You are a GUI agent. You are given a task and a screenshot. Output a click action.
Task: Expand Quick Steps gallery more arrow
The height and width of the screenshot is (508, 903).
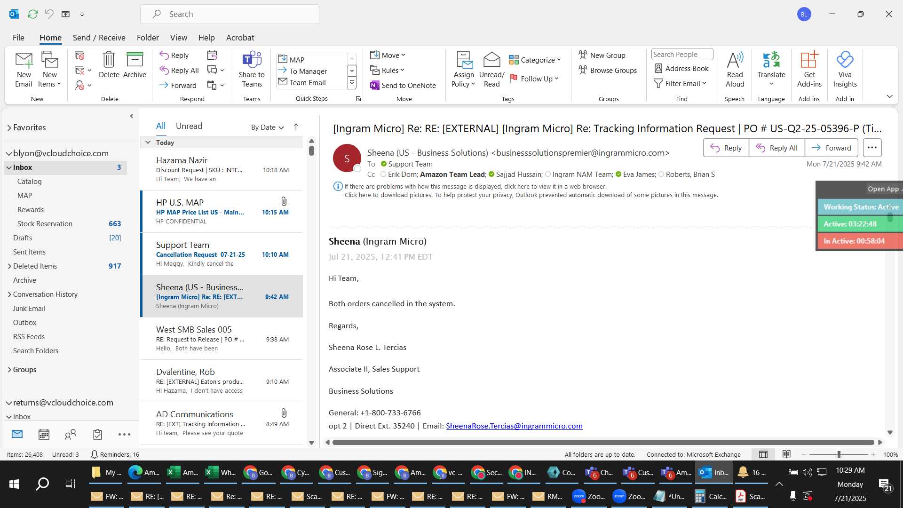351,83
